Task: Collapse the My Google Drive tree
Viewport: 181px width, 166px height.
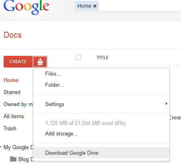Action: [1, 147]
